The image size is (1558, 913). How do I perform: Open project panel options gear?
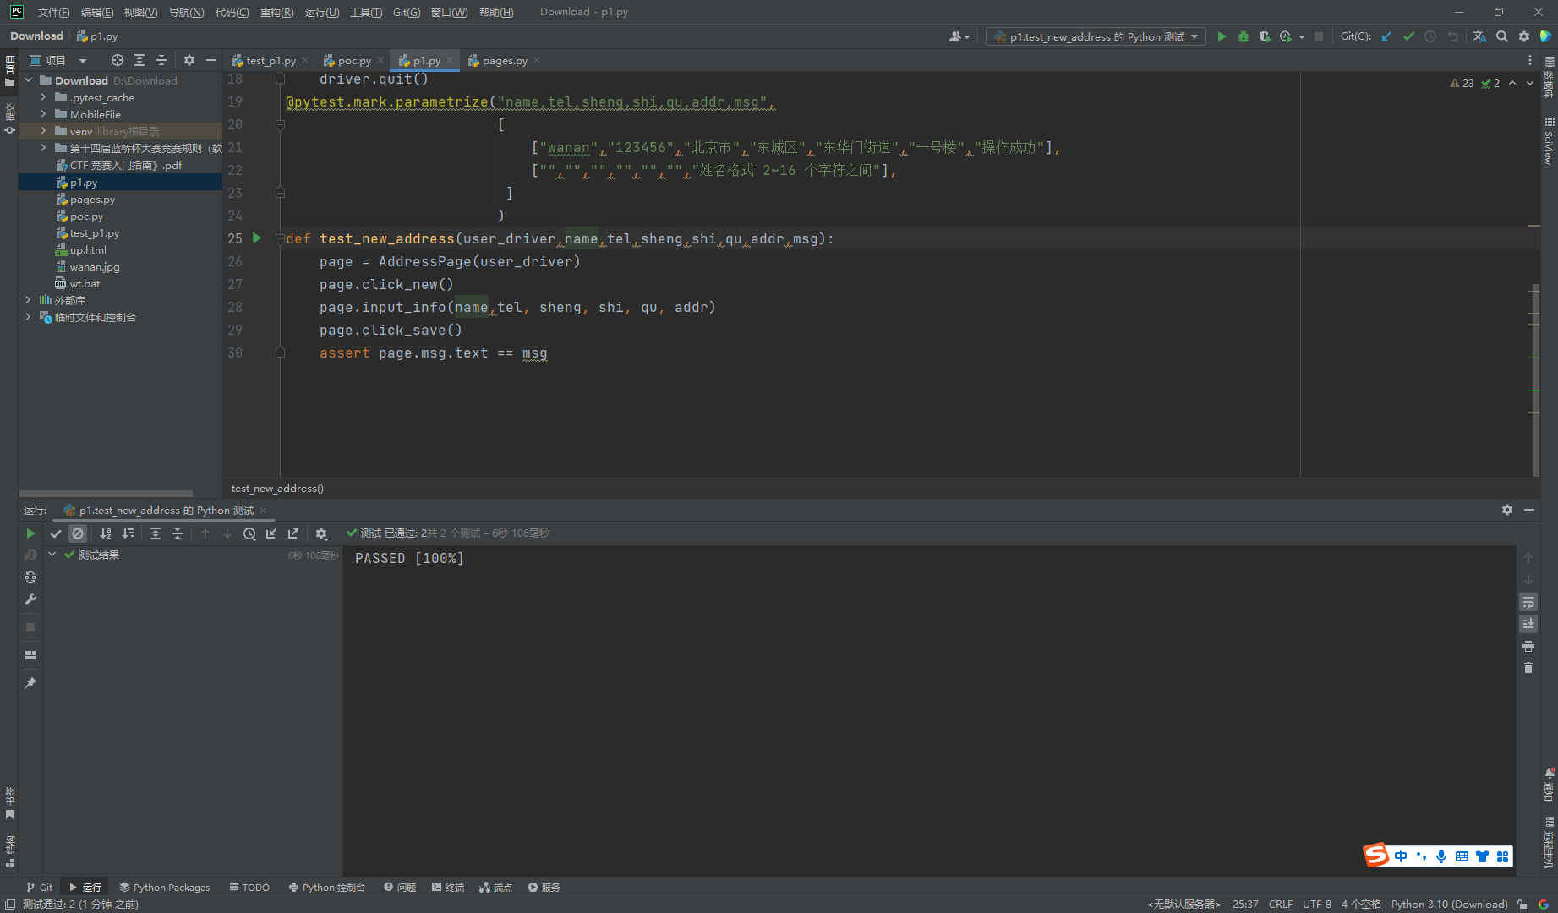189,60
